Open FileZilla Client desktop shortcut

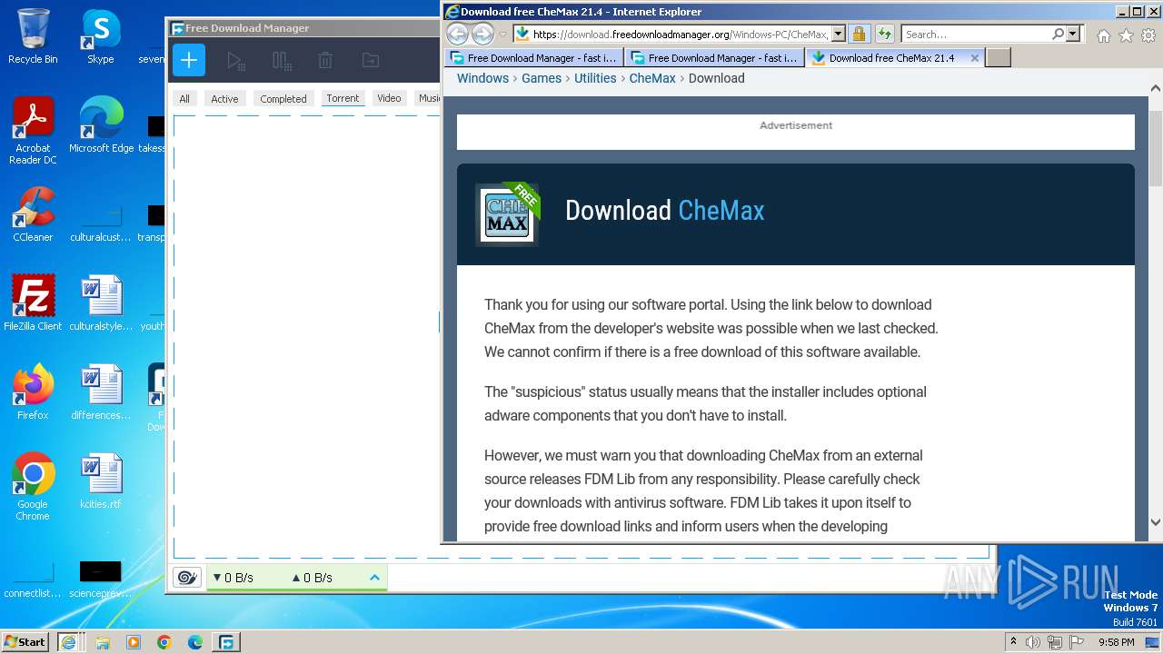(33, 302)
